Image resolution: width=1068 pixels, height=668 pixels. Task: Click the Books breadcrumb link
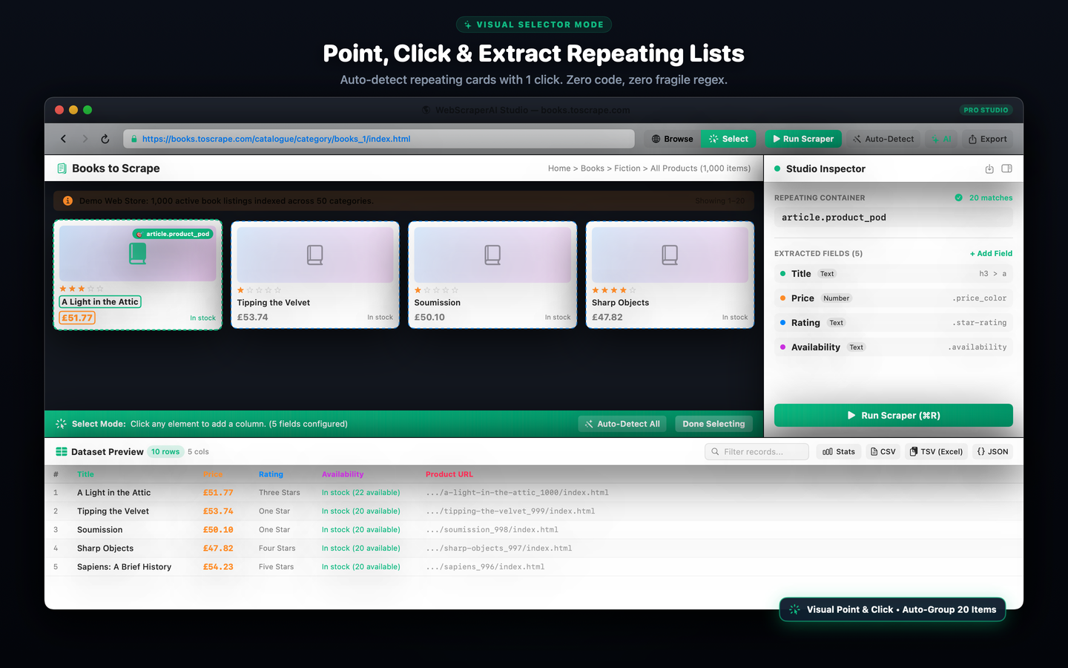coord(593,168)
